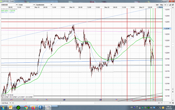
Task: Click the taskbar clock showing 21/5/2021
Action: (x=169, y=108)
